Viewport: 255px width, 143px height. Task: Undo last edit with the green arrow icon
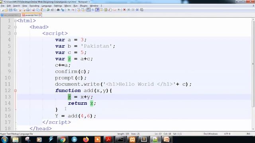(x=48, y=10)
